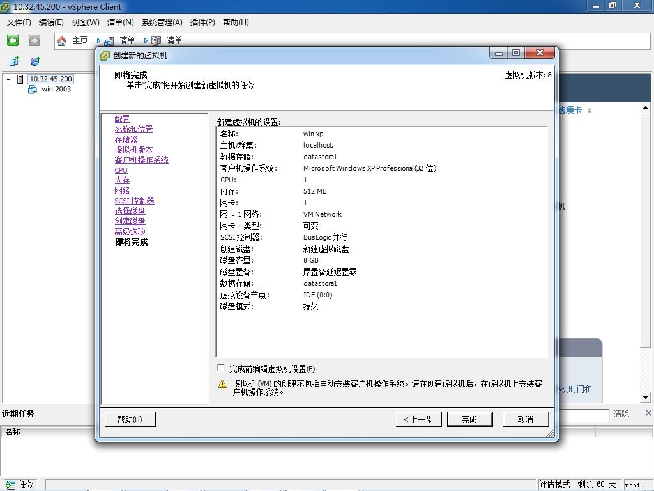Click Home (主页) breadcrumb text
Viewport: 654px width, 491px height.
[80, 40]
